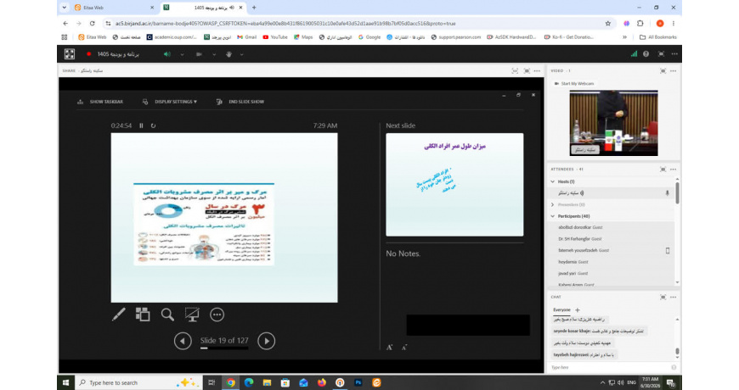Start a new private chat tab
The image size is (739, 390).
click(x=578, y=310)
